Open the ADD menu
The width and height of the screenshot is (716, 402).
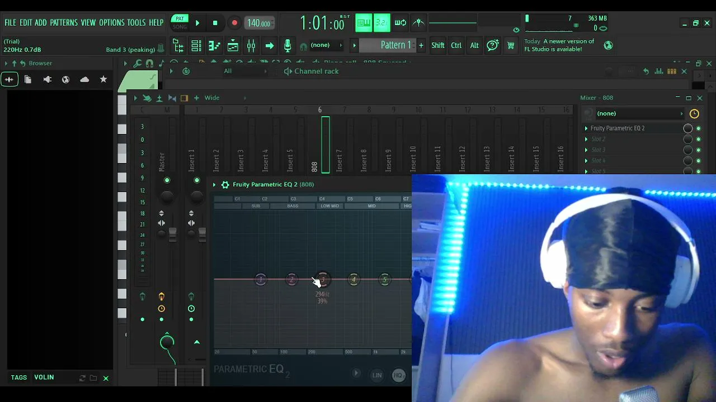41,23
